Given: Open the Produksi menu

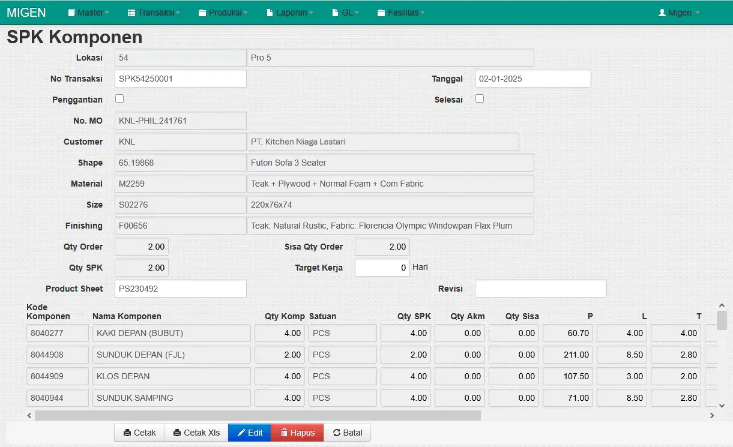Looking at the screenshot, I should 223,13.
